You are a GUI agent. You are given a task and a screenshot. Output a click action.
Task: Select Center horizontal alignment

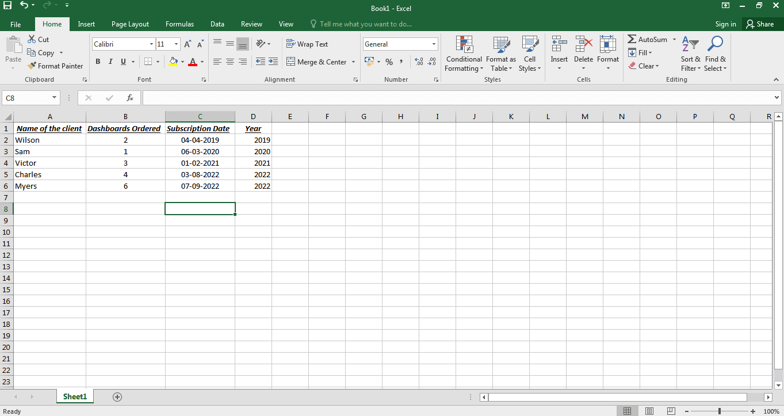(x=230, y=62)
